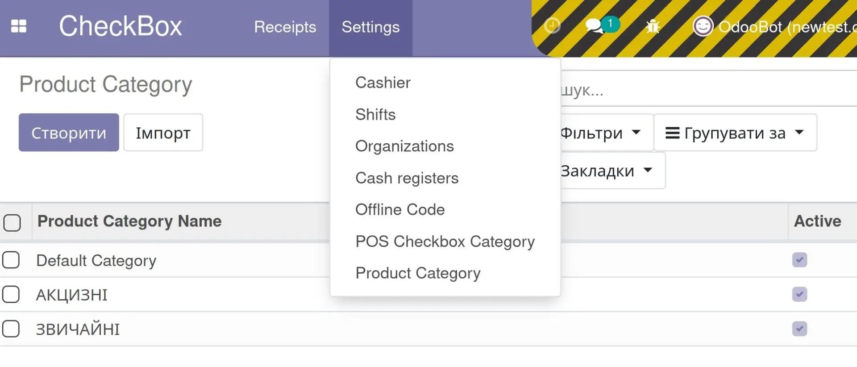Open POS Checkbox Category menu item
This screenshot has width=857, height=367.
tap(445, 242)
